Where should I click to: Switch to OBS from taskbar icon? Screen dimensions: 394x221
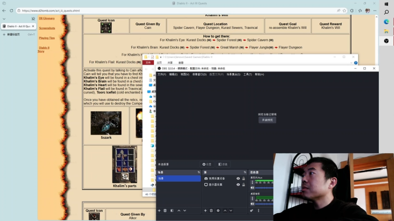coord(387,41)
